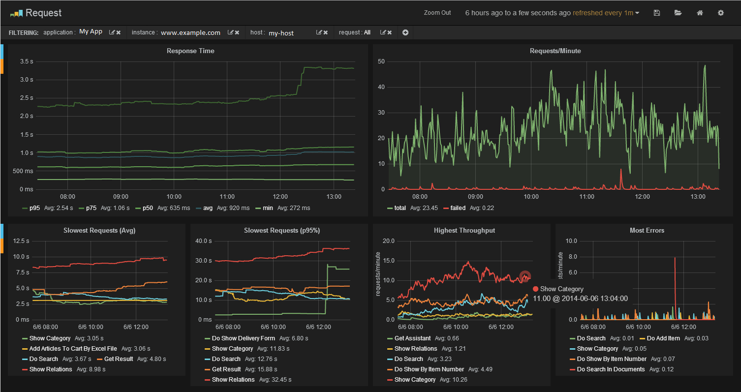Toggle Do Show Delivery Form series
This screenshot has height=392, width=741.
coord(244,338)
